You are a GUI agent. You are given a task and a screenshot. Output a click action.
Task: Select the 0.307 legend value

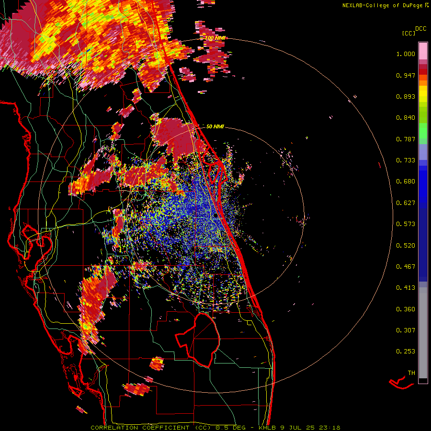pos(406,330)
